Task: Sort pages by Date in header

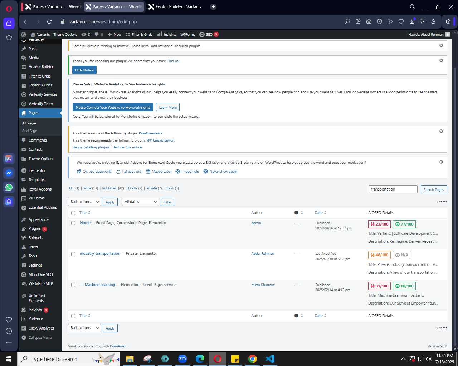Action: (321, 213)
